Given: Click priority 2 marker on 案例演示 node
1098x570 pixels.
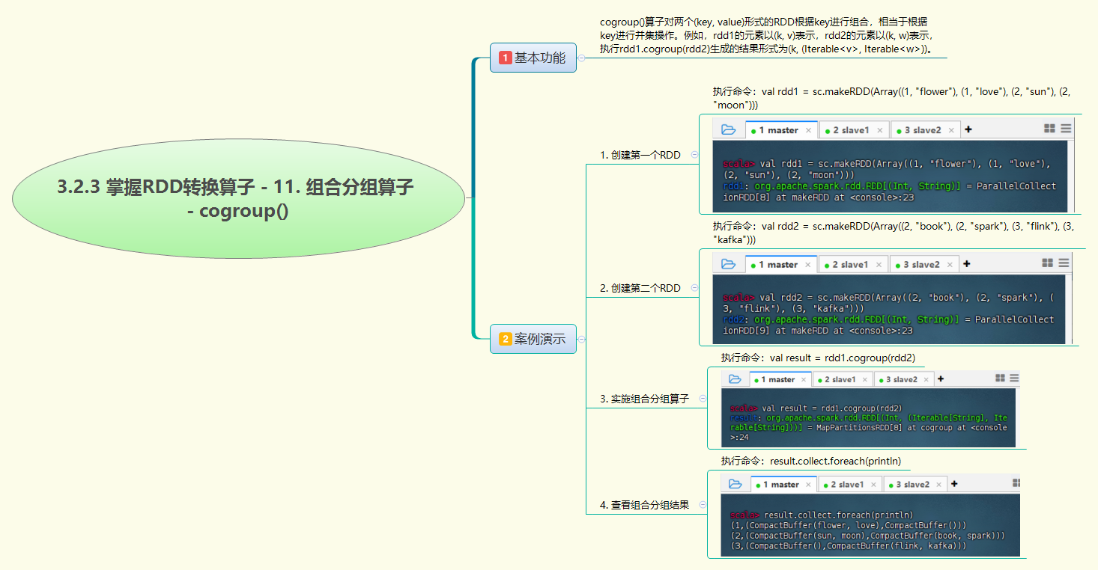Looking at the screenshot, I should (x=506, y=339).
